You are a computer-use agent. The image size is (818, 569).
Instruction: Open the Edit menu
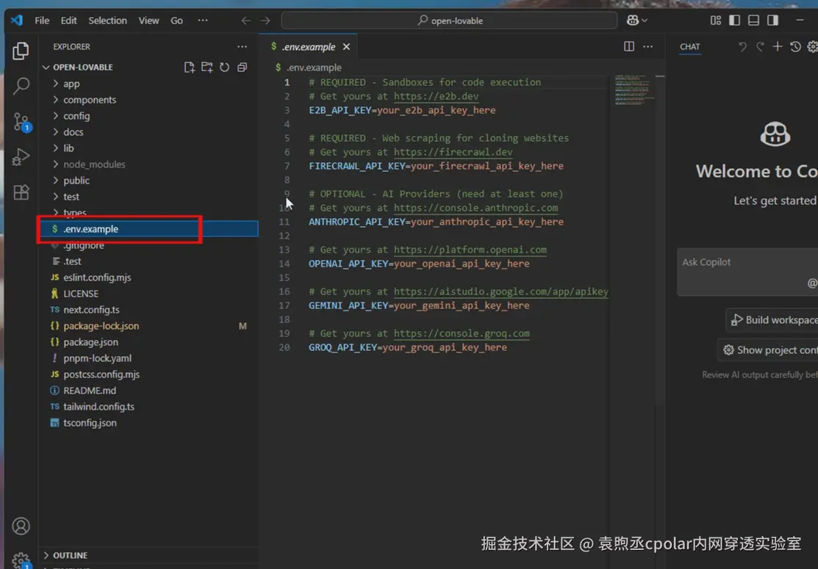pos(68,21)
